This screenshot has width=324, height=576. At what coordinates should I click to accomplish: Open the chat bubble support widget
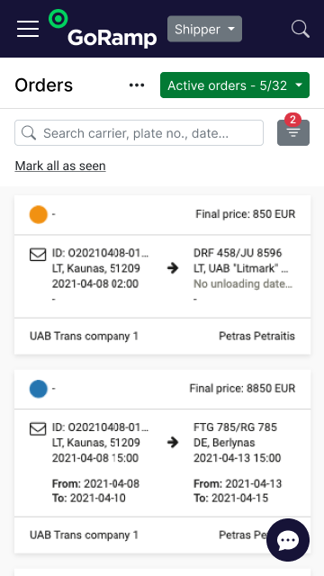pyautogui.click(x=288, y=540)
